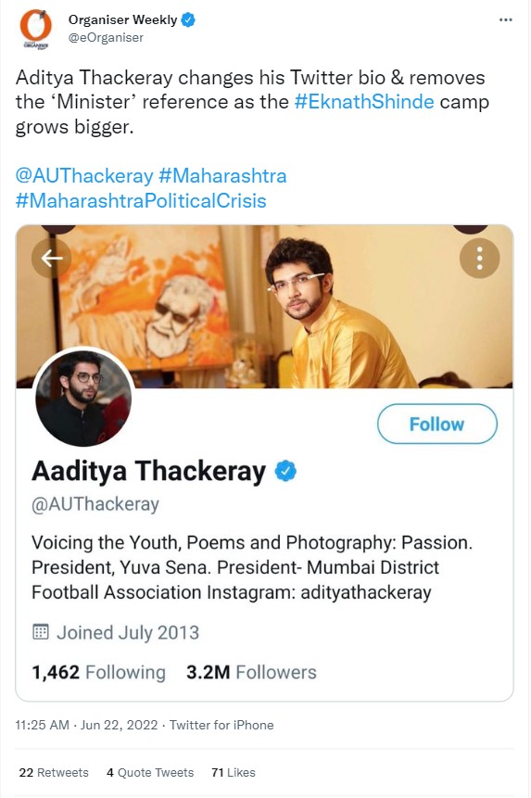Open the #Maharashtra hashtag

coord(222,176)
